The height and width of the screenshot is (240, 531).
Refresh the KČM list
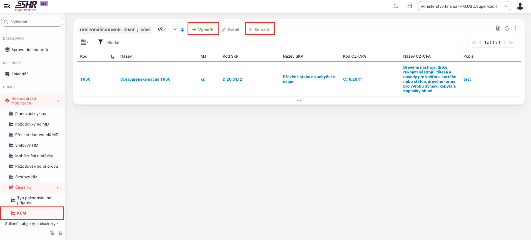click(507, 28)
